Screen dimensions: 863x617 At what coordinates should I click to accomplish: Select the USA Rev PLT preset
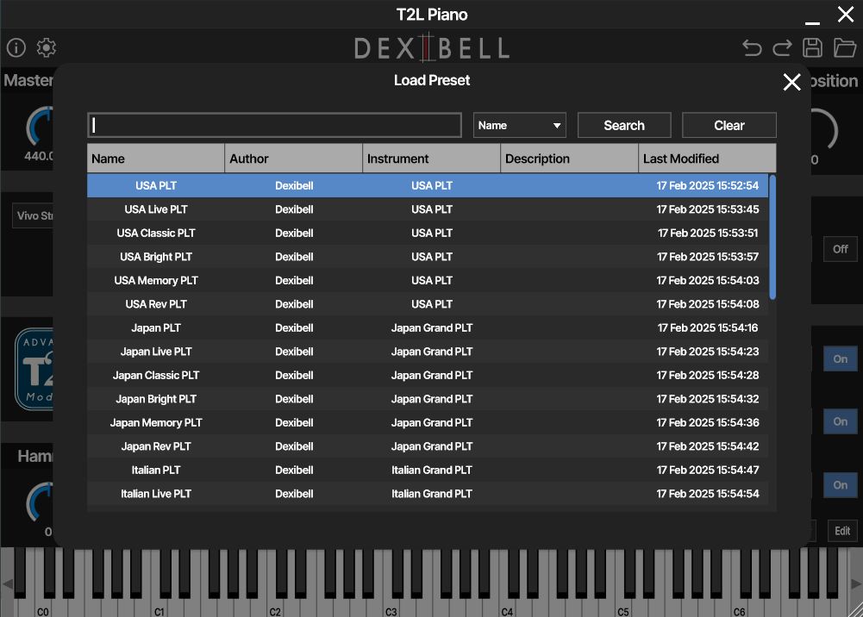click(x=428, y=304)
